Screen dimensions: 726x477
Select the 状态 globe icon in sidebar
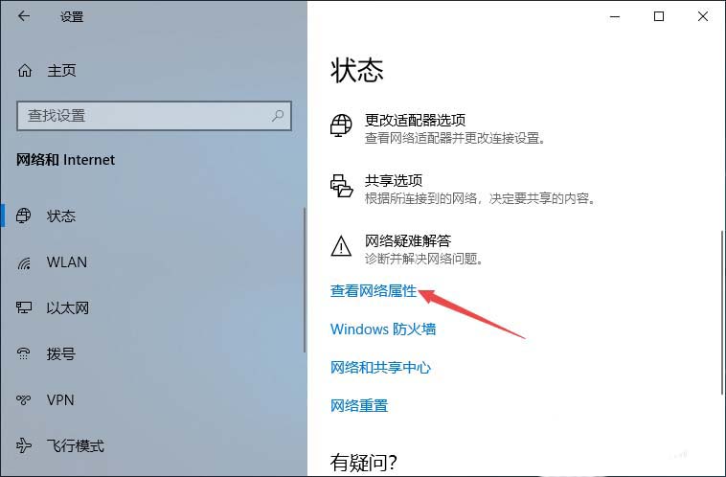(24, 216)
